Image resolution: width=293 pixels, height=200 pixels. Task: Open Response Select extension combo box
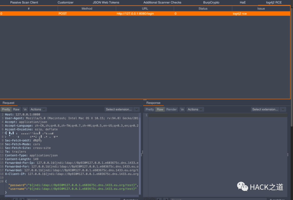tap(265, 109)
